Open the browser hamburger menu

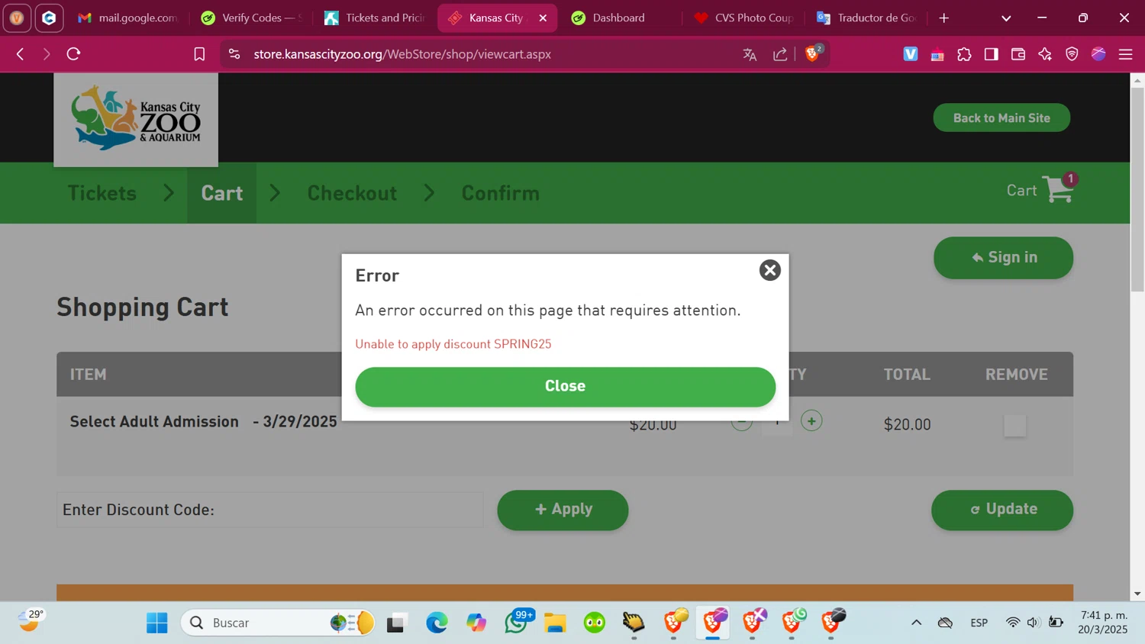point(1125,54)
